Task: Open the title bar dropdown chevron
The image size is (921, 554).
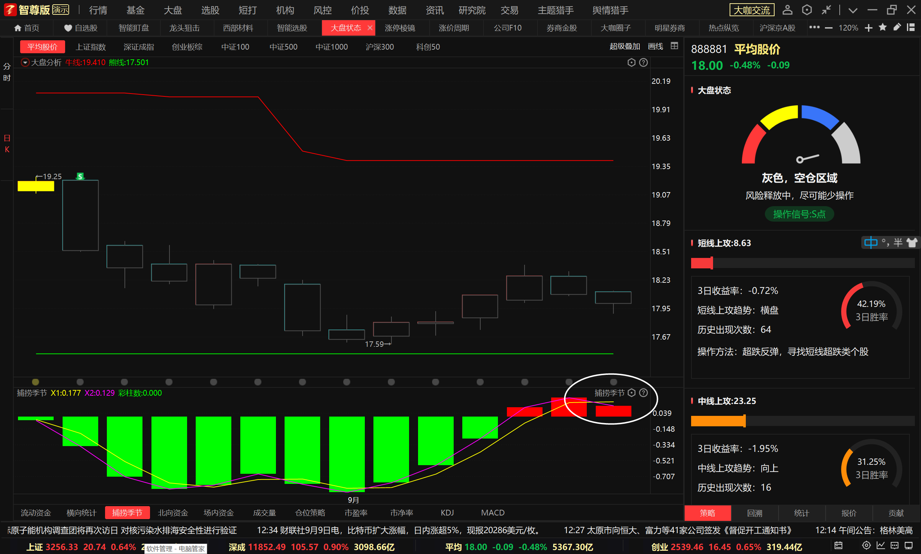Action: pos(853,10)
